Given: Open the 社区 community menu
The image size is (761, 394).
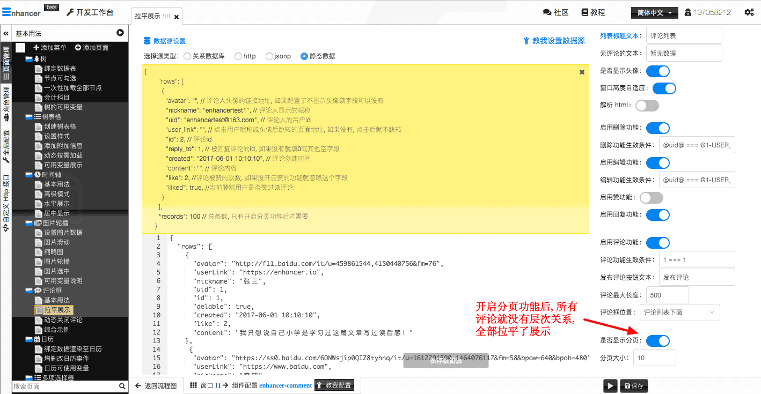Looking at the screenshot, I should tap(555, 12).
